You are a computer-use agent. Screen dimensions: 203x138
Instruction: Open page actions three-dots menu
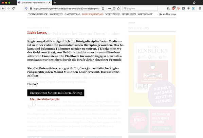point(110,8)
